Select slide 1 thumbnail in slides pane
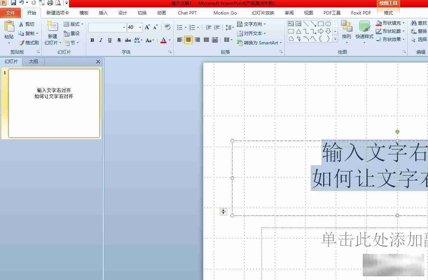Image resolution: width=428 pixels, height=280 pixels. pos(53,103)
